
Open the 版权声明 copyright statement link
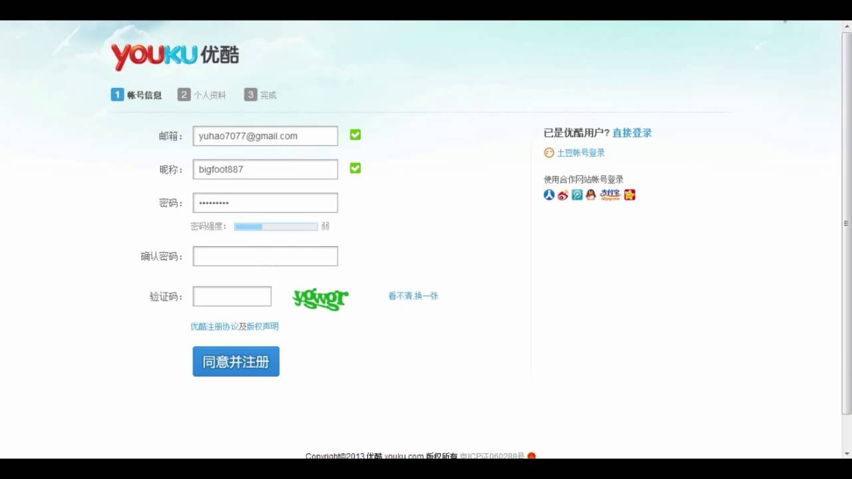pyautogui.click(x=263, y=327)
